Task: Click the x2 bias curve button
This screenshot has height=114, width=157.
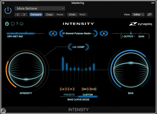Action: [x=63, y=89]
